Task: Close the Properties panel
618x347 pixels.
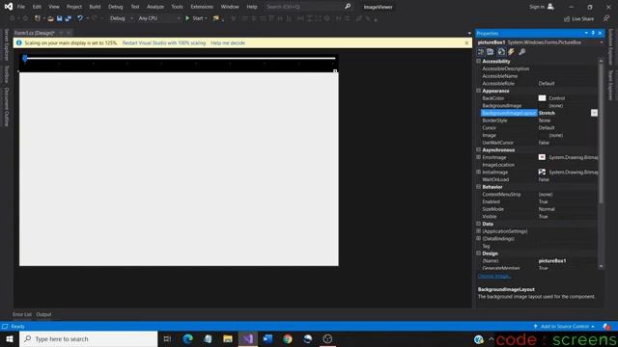Action: (x=600, y=33)
